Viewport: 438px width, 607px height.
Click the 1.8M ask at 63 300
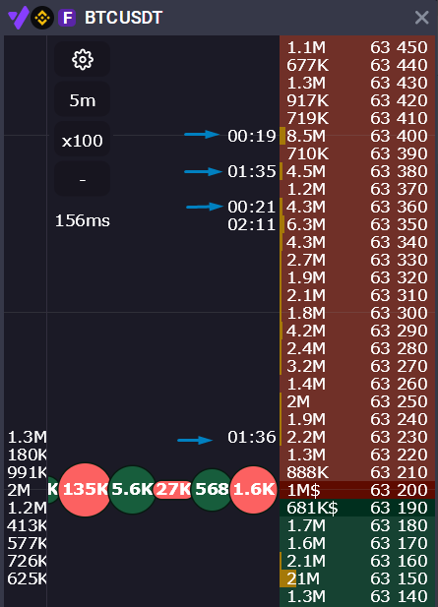(357, 313)
